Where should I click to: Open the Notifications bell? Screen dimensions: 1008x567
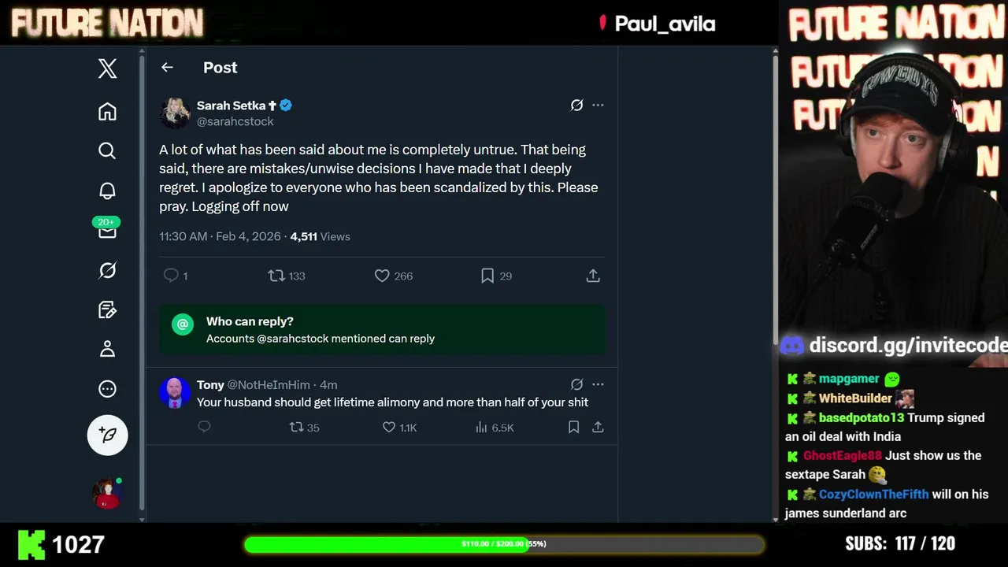click(x=107, y=191)
